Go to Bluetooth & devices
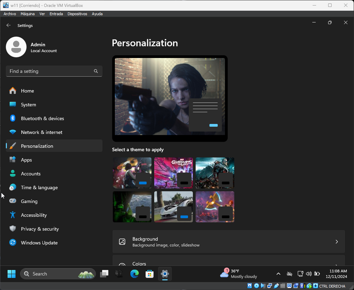 click(x=54, y=118)
